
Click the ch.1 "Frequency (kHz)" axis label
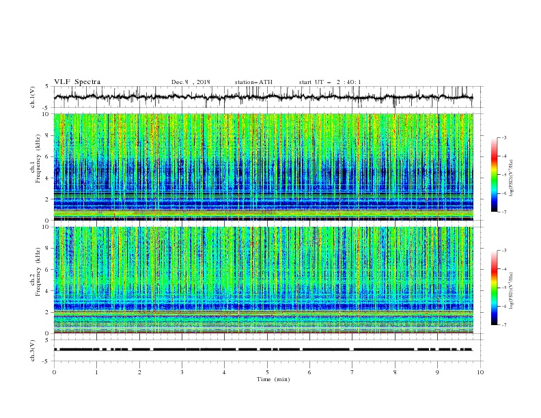(38, 157)
